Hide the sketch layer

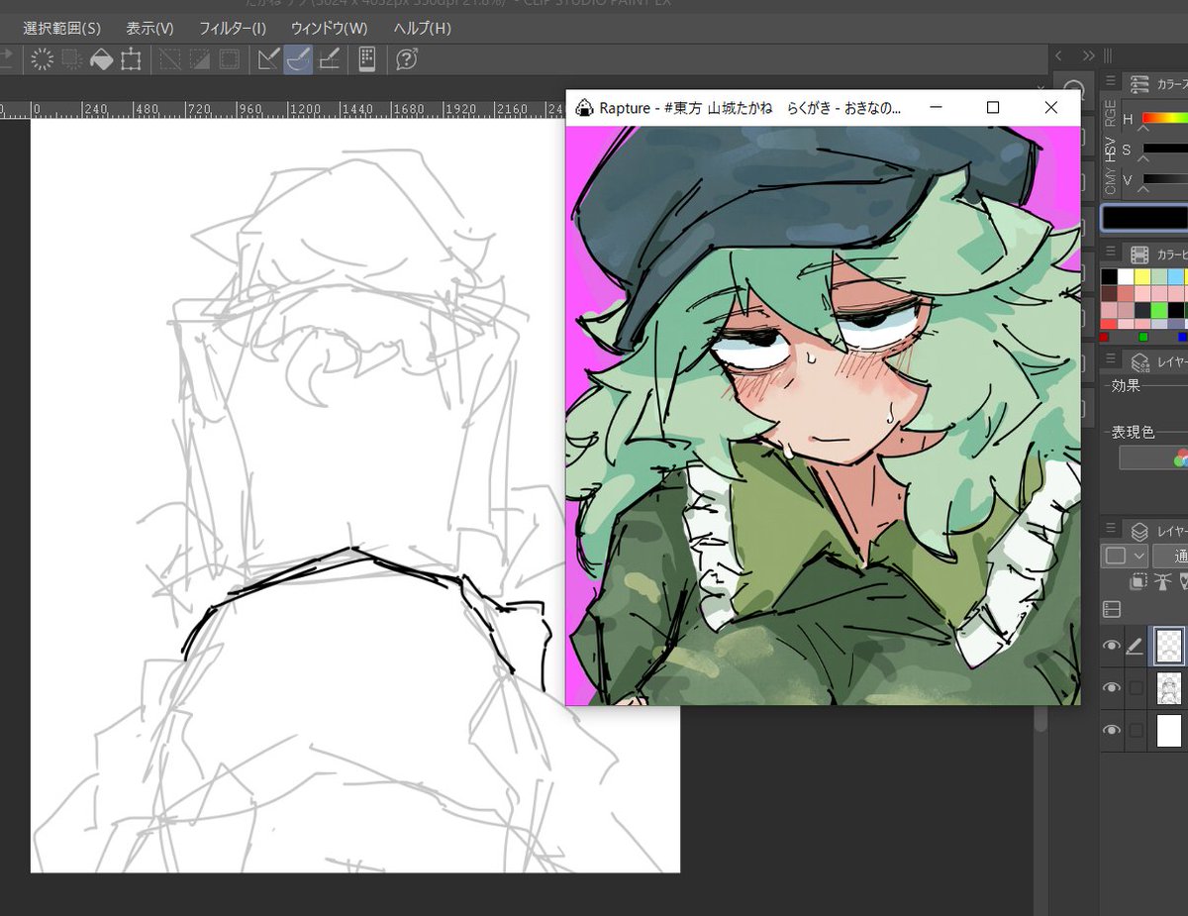(1112, 688)
